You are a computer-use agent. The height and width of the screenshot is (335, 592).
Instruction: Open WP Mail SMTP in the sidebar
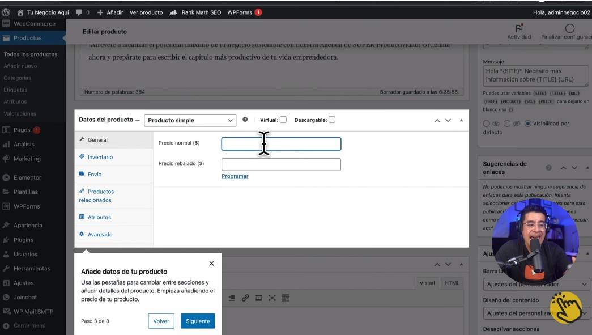click(x=33, y=312)
